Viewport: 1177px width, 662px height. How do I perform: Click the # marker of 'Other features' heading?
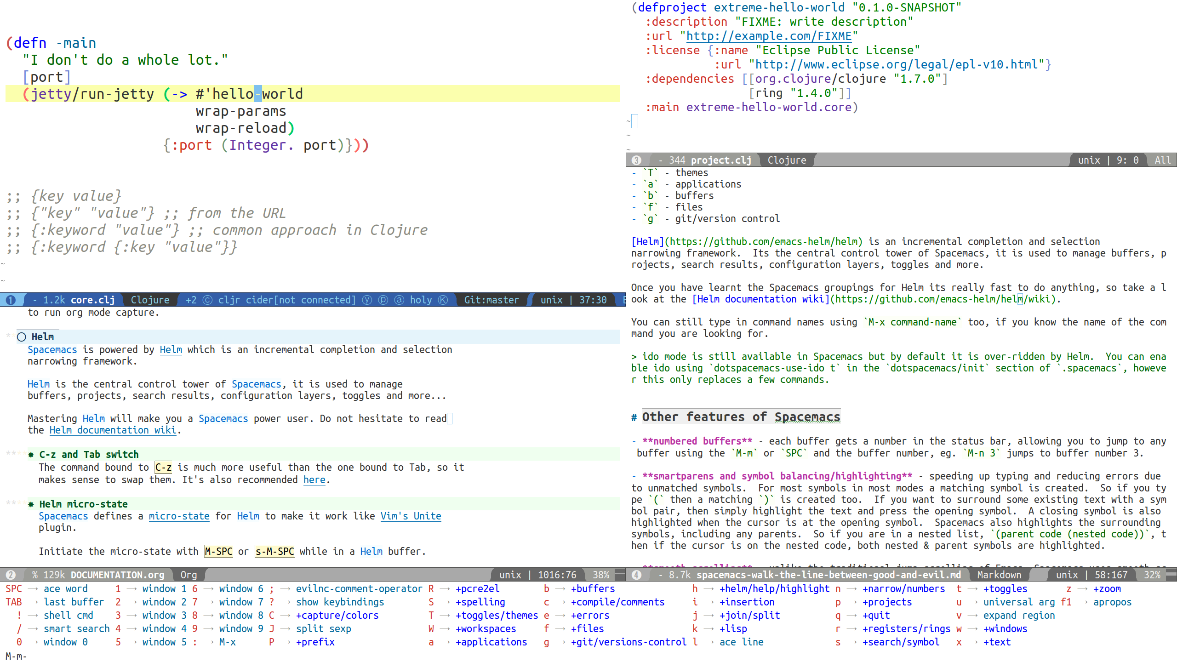pos(634,418)
